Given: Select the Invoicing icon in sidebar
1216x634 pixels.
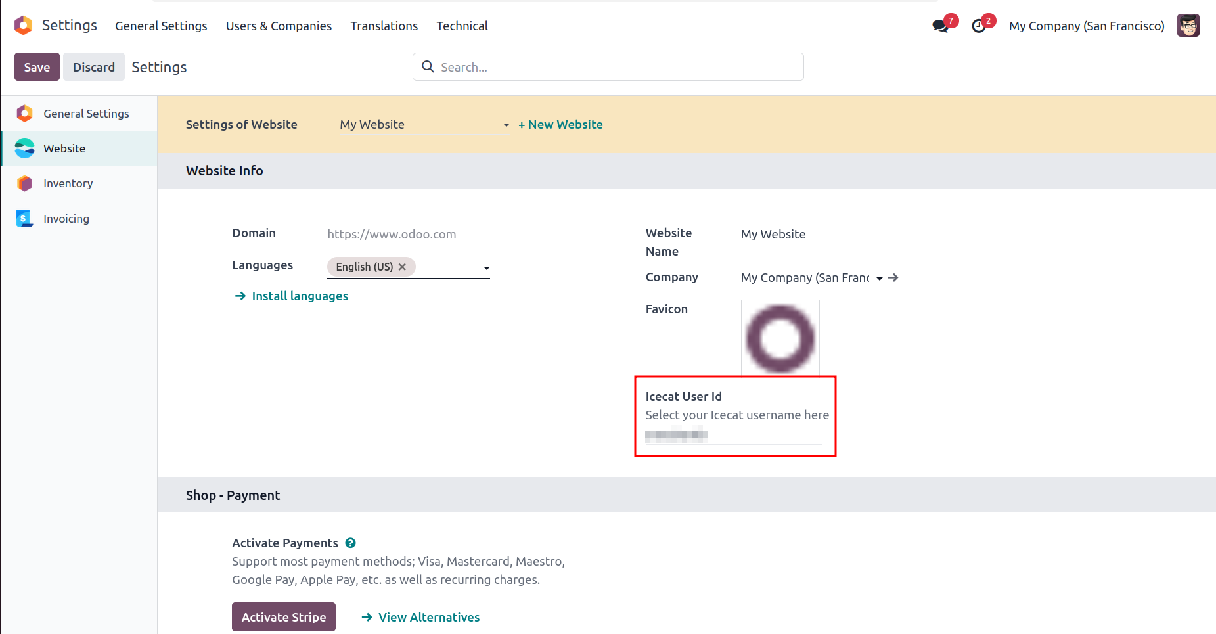Looking at the screenshot, I should coord(25,219).
